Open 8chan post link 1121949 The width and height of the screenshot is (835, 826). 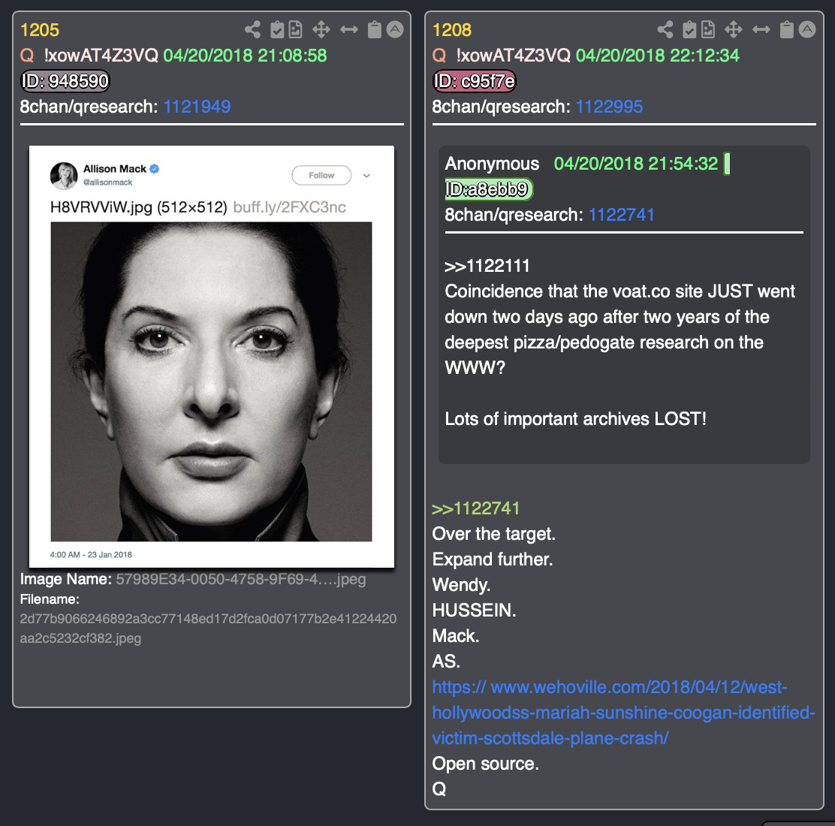tap(197, 107)
